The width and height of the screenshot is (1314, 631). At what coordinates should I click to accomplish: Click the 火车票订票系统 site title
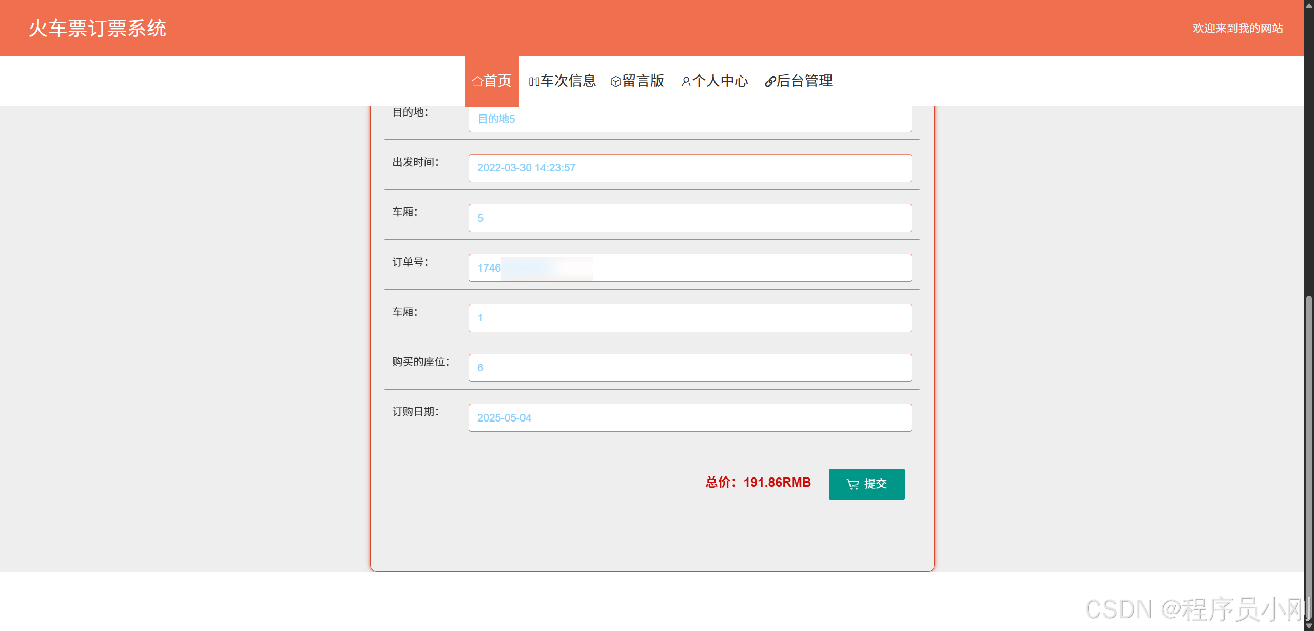98,28
